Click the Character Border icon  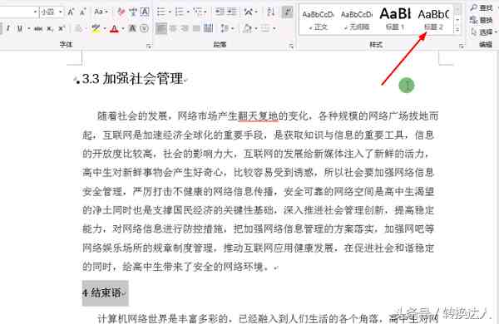[x=144, y=12]
